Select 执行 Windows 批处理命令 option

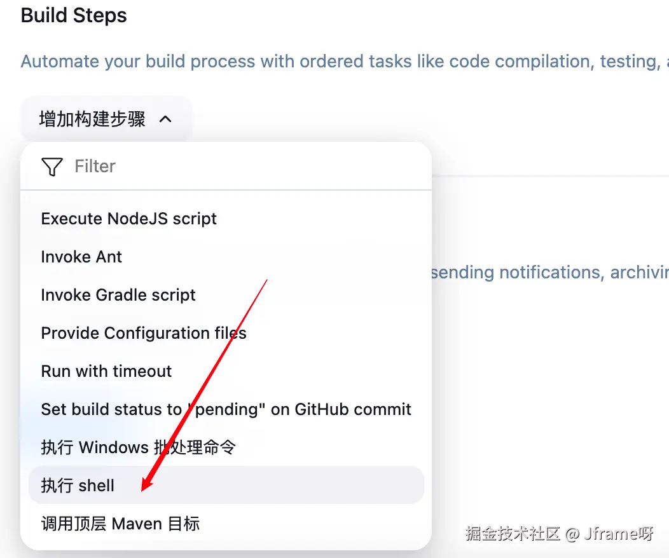[138, 447]
